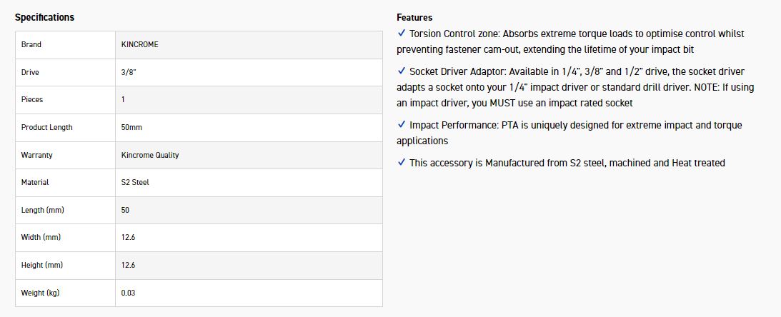Select the 12.6 Height value

click(x=129, y=265)
